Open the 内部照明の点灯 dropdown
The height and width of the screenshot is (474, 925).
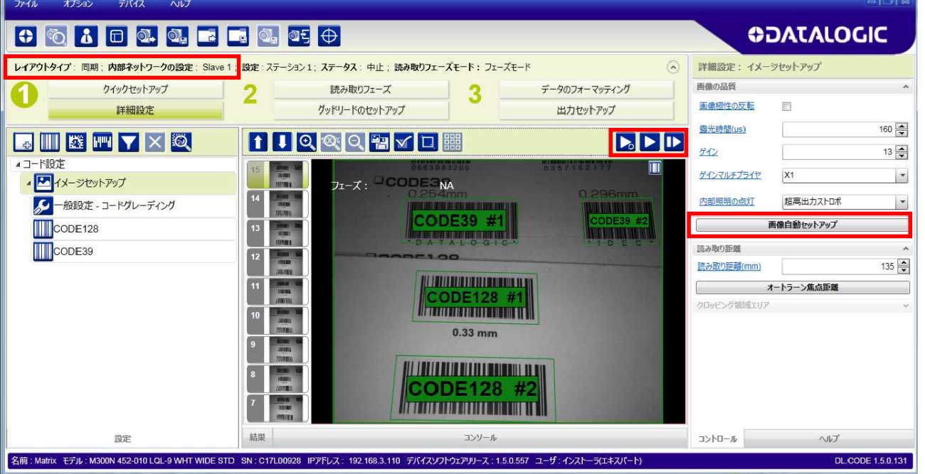tap(845, 202)
